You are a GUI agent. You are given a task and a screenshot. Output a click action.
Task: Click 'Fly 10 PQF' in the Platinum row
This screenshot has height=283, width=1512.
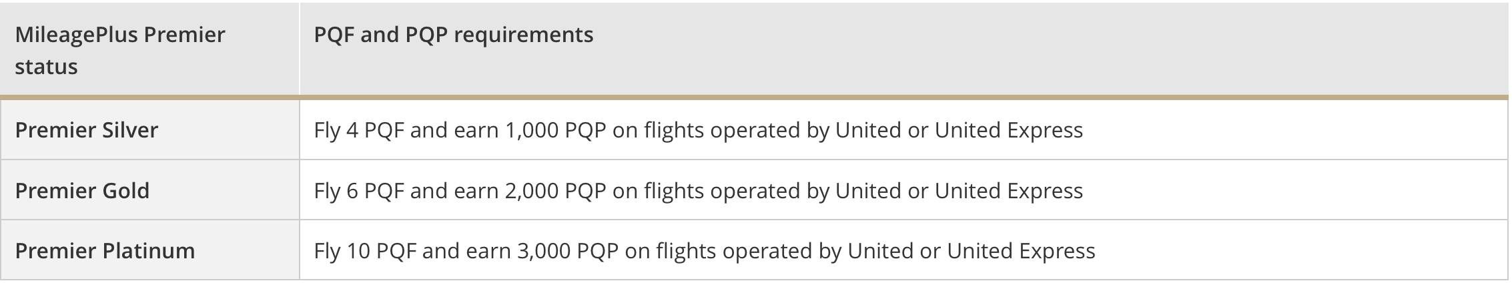click(x=366, y=251)
